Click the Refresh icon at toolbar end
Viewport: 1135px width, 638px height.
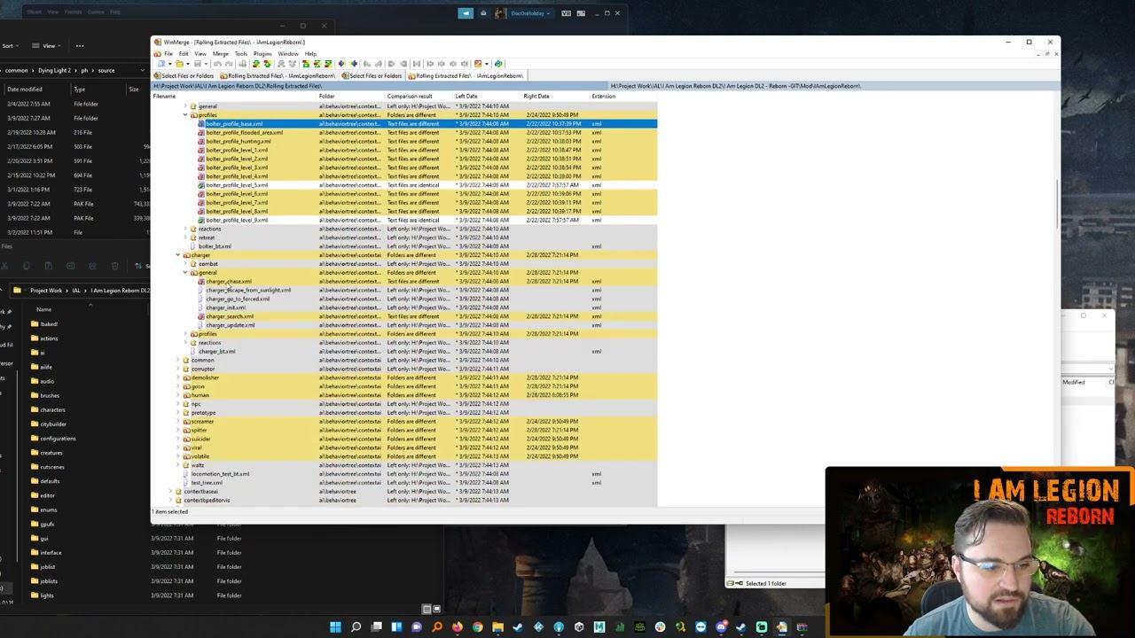[x=498, y=64]
